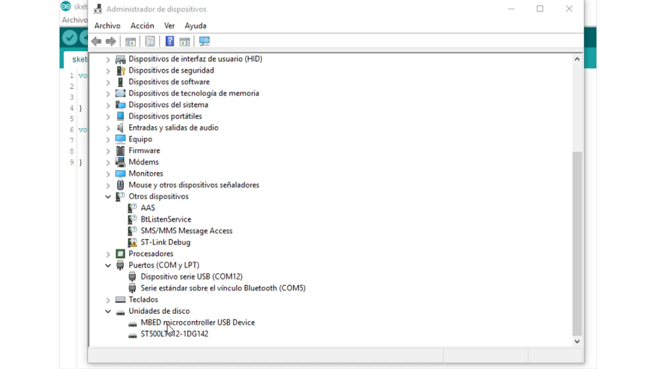Select MBED microcontroller USB Device
Image resolution: width=656 pixels, height=369 pixels.
click(198, 322)
